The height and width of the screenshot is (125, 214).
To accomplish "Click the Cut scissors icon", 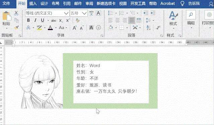I will (x=16, y=13).
